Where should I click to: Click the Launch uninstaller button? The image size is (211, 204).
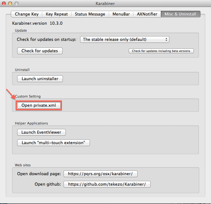(40, 79)
